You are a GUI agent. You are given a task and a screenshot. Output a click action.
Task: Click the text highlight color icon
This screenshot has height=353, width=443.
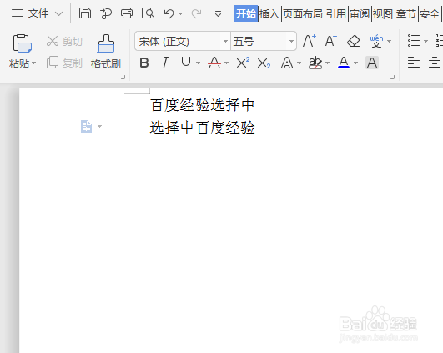click(x=315, y=63)
